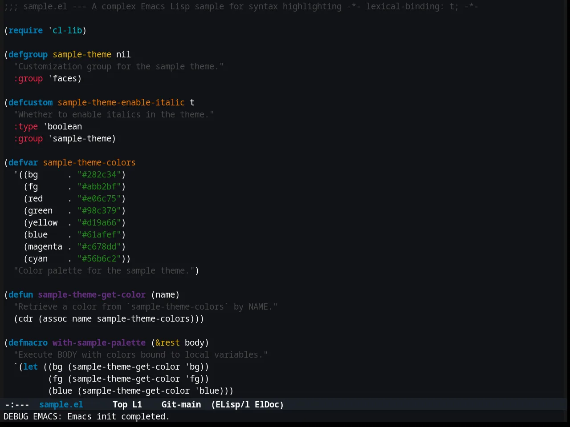This screenshot has height=427, width=570.
Task: Click 'sample-theme-enable-italic' variable name
Action: tap(121, 102)
